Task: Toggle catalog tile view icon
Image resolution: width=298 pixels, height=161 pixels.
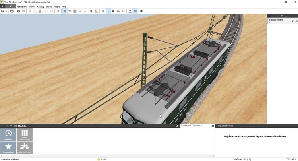Action: tap(213, 126)
